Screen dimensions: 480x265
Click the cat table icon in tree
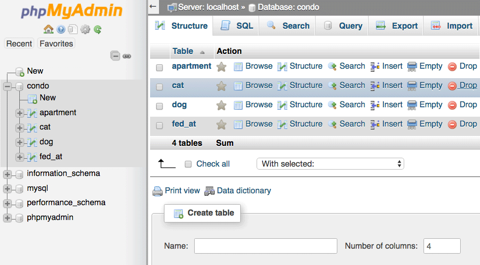(x=32, y=128)
